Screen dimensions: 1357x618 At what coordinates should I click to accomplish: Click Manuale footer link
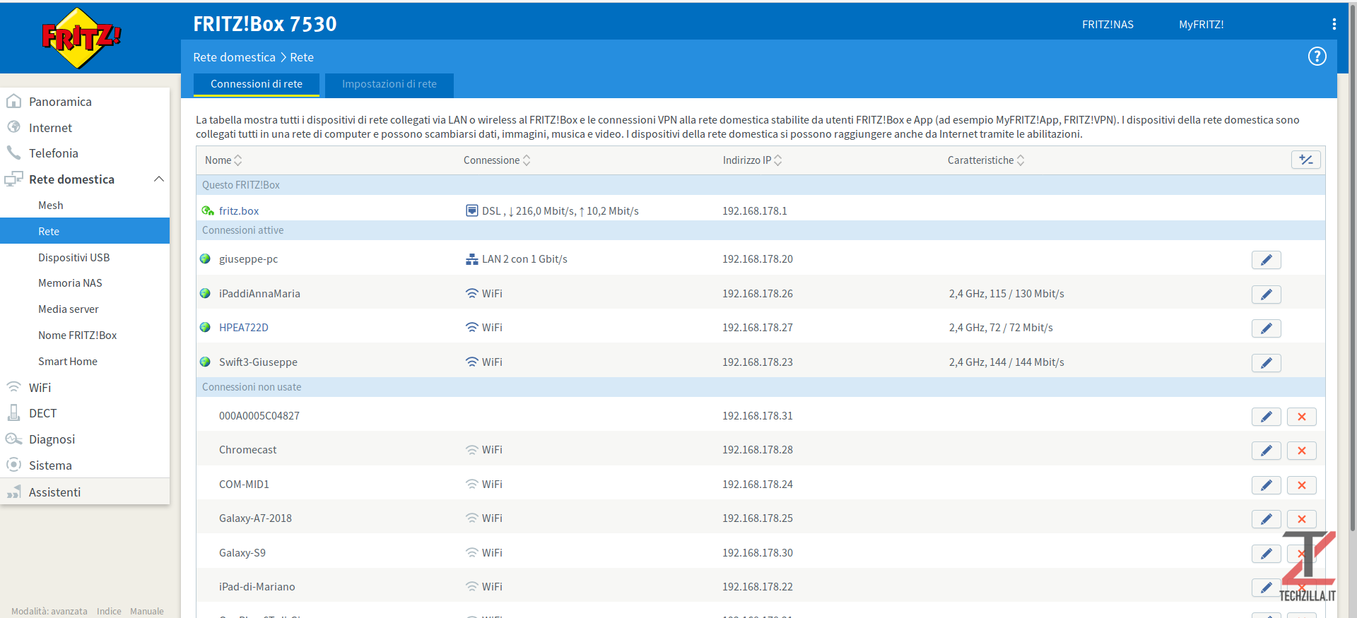tap(147, 611)
